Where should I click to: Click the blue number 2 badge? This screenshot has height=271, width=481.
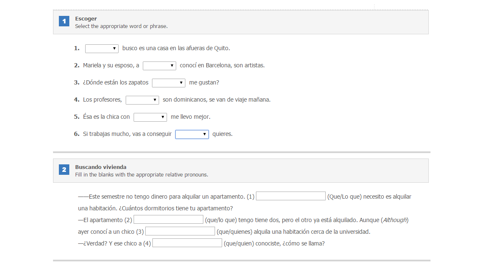(64, 170)
